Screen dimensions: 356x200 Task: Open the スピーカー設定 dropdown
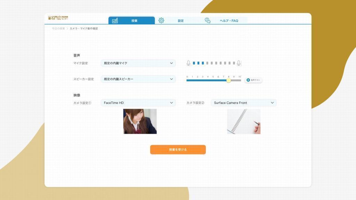(138, 79)
